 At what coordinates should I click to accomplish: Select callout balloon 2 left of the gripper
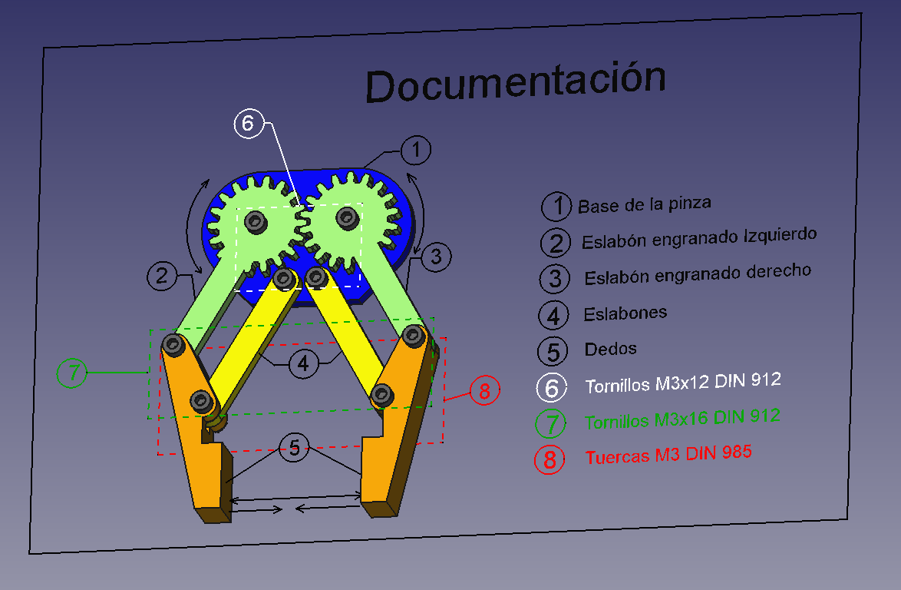pos(162,276)
